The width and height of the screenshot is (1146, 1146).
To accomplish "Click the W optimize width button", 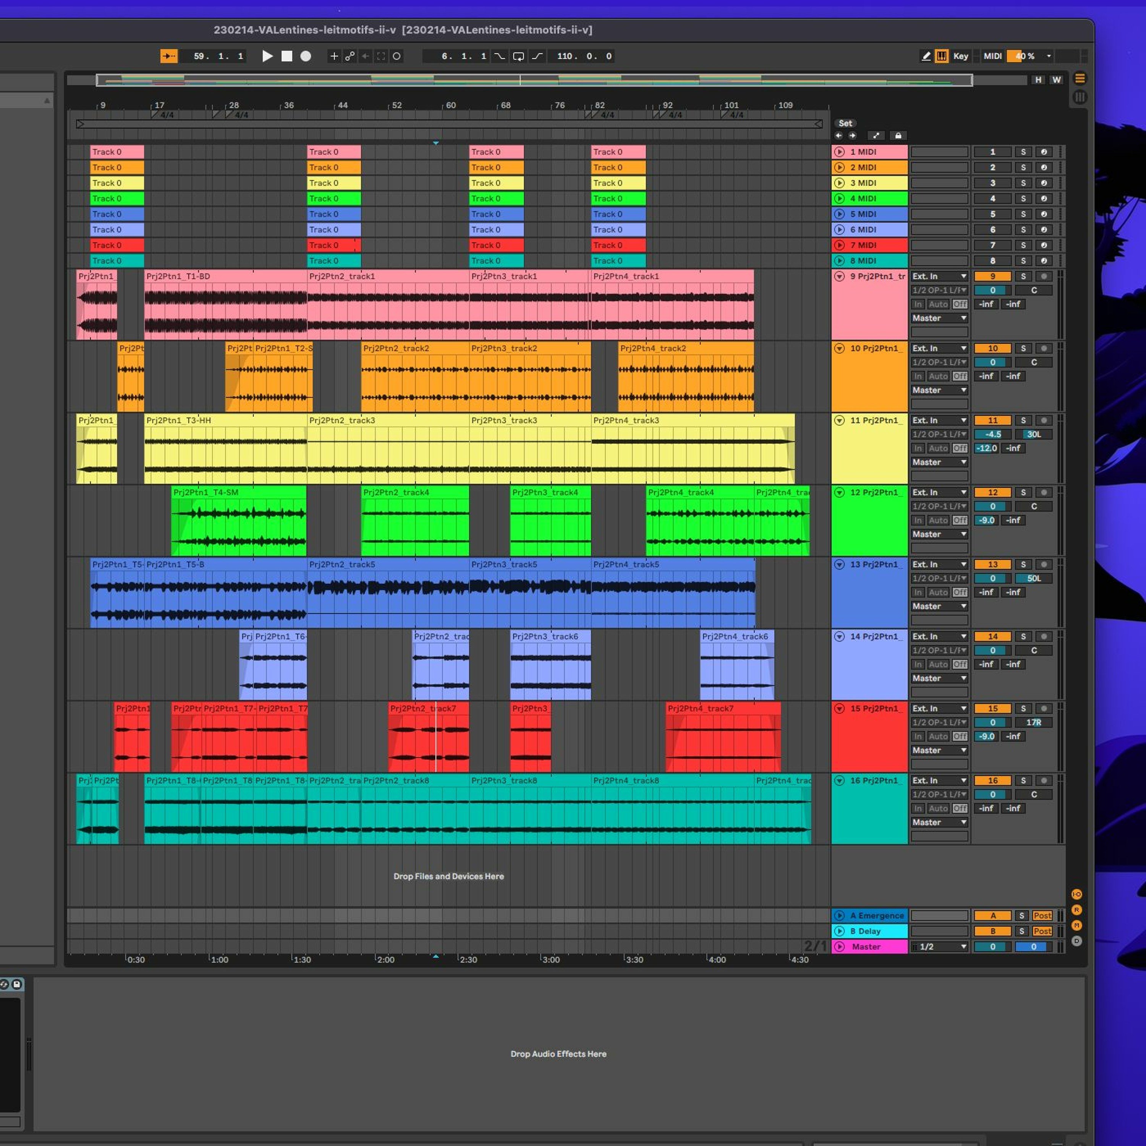I will (x=1057, y=79).
